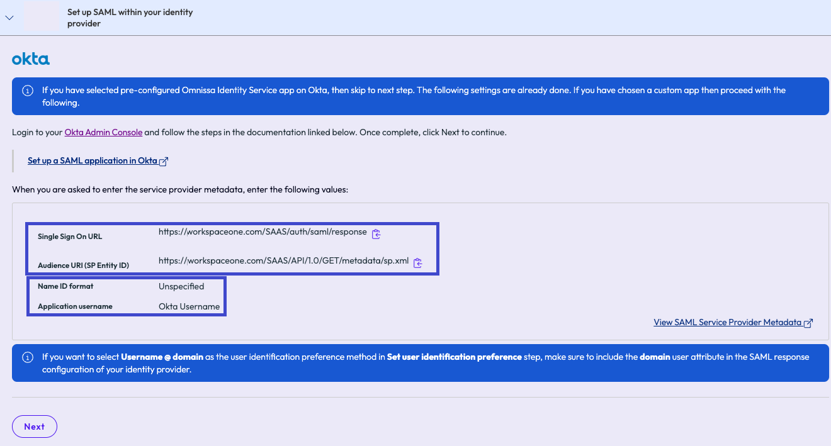Click external link icon beside View SAML Metadata
Viewport: 831px width, 446px height.
coord(808,323)
